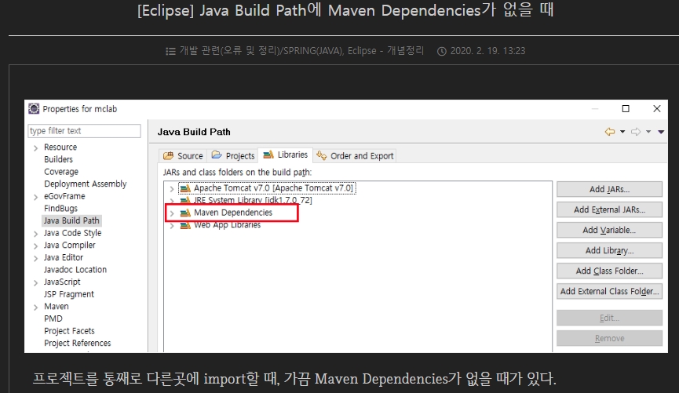This screenshot has height=393, width=679.
Task: Open Java Code Style settings
Action: [72, 233]
